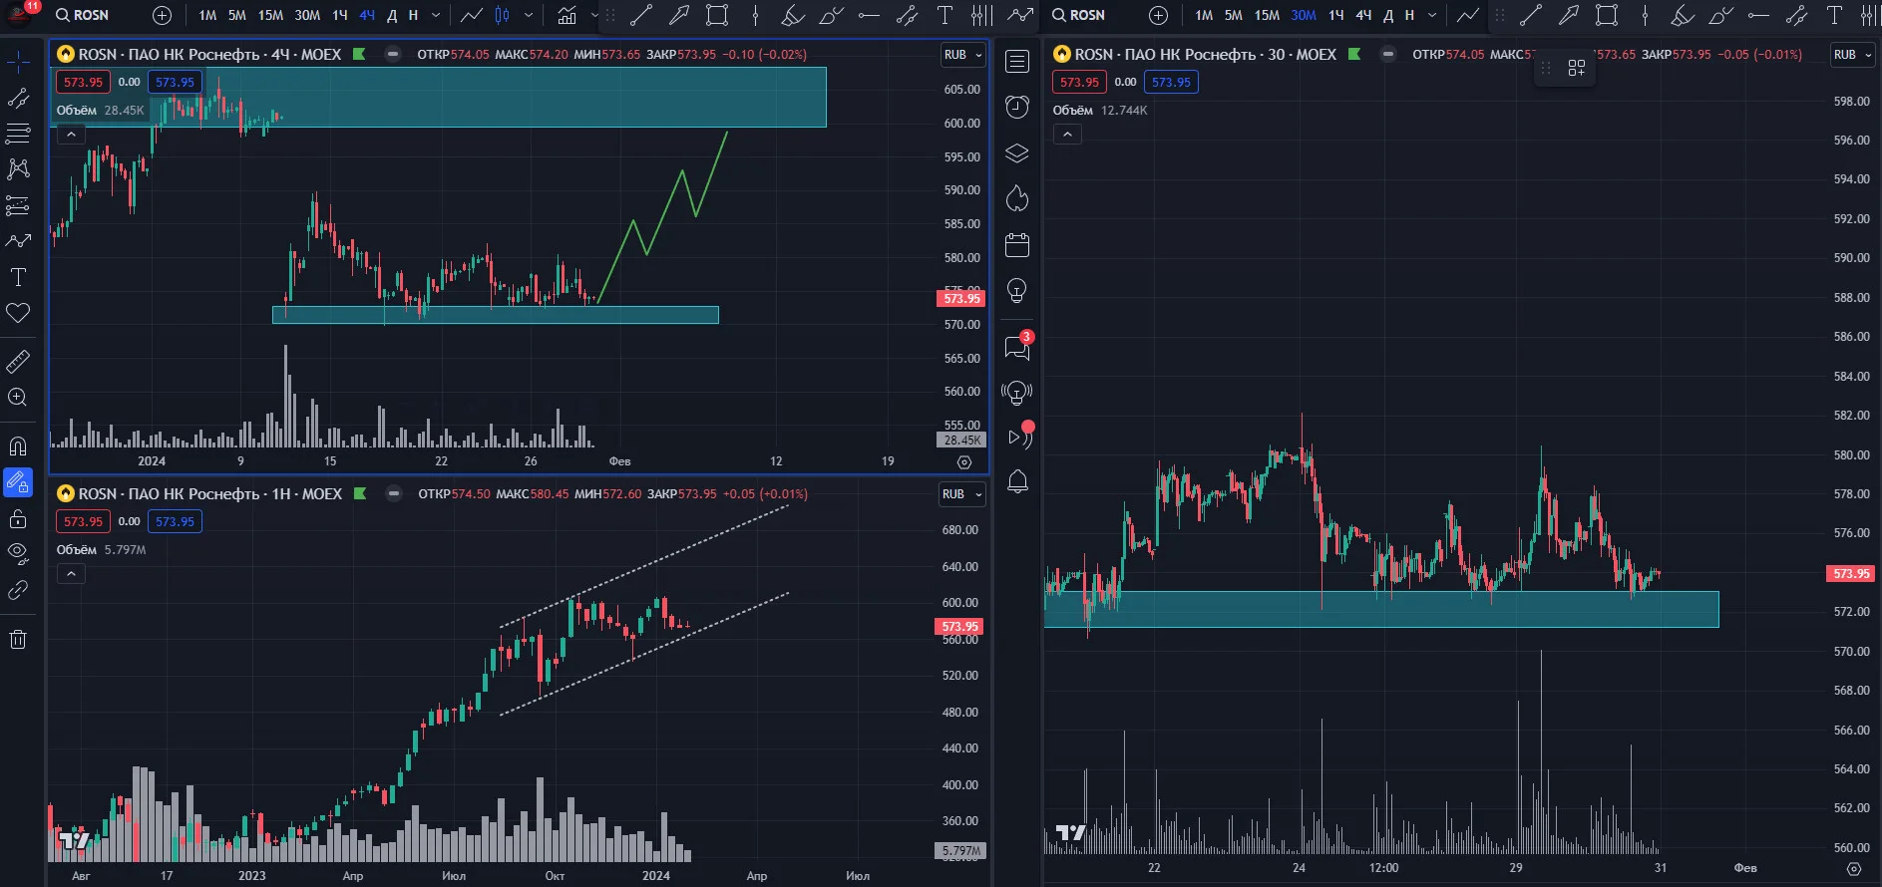Click blue buy price 573.95 on 1Н chart
1882x887 pixels.
175,521
